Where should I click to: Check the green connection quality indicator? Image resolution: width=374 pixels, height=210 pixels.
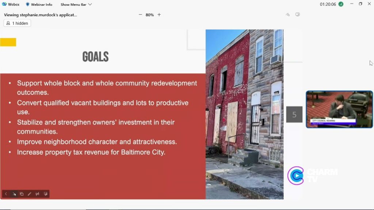point(341,4)
